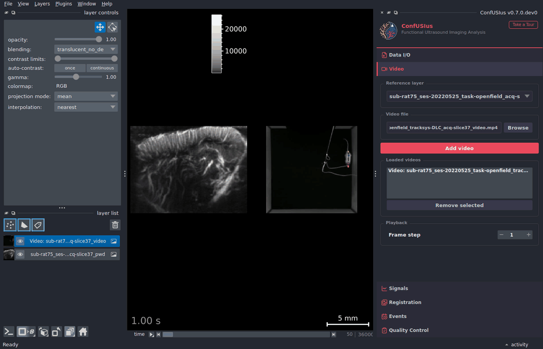Screen dimensions: 543x349
Task: Reset view with home icon
Action: coord(83,332)
